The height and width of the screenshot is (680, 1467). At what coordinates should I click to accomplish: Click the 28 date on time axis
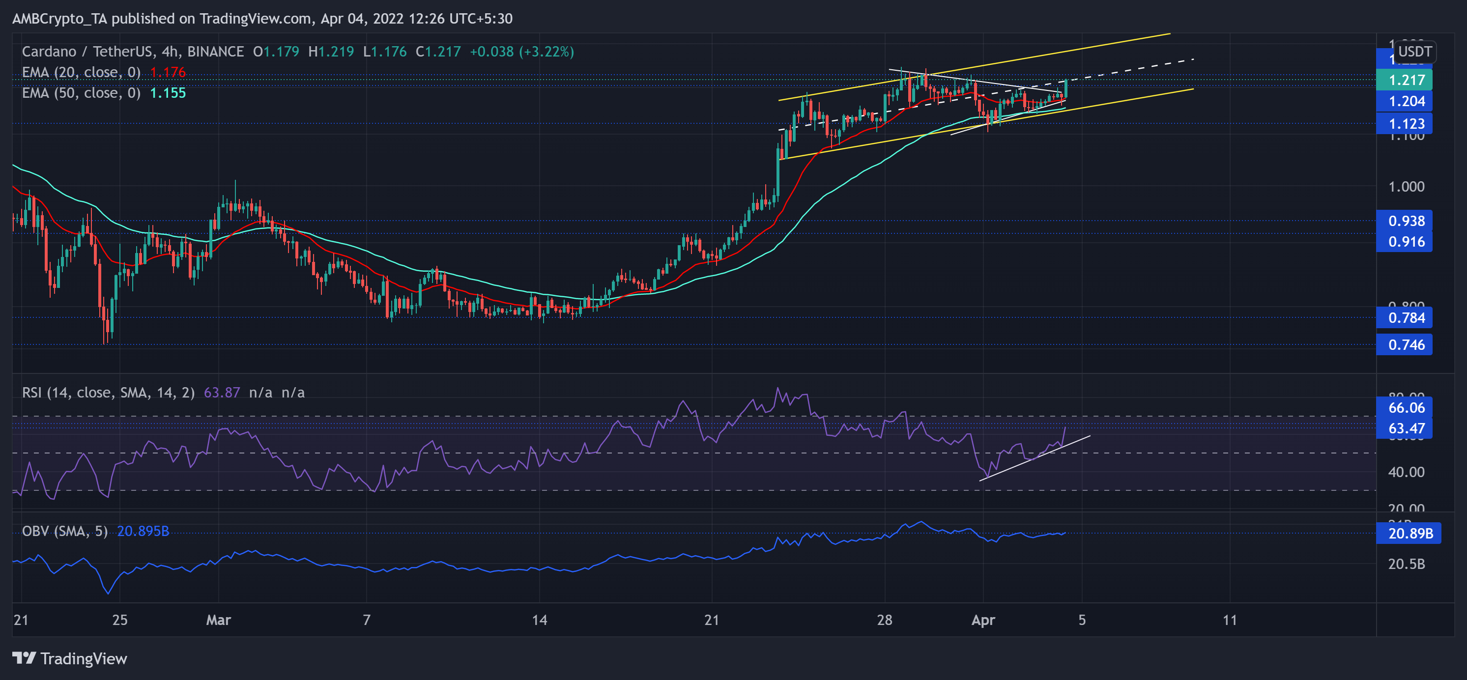click(x=884, y=620)
